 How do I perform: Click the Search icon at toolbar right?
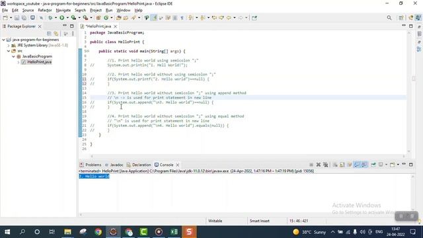coord(389,18)
